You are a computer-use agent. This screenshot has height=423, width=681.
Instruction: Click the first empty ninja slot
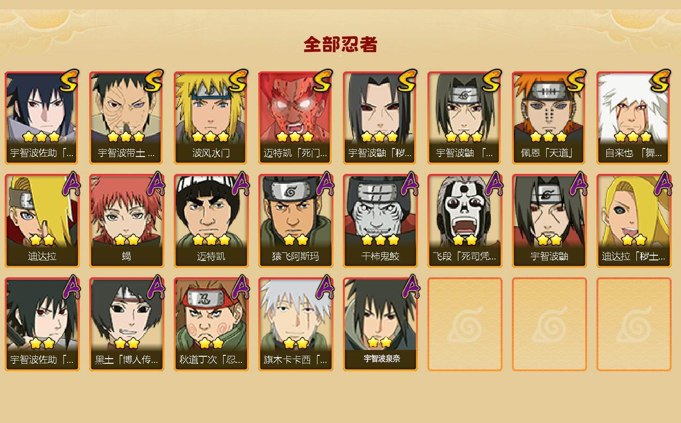(464, 324)
